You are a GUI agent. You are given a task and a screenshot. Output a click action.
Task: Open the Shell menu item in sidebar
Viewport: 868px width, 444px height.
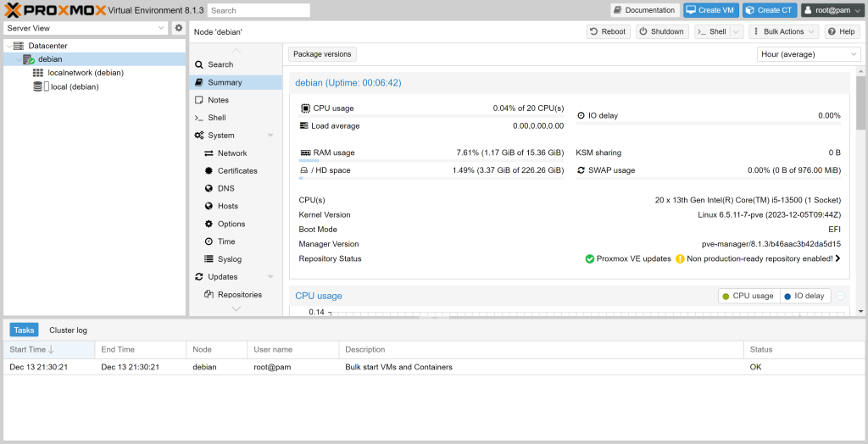coord(236,118)
